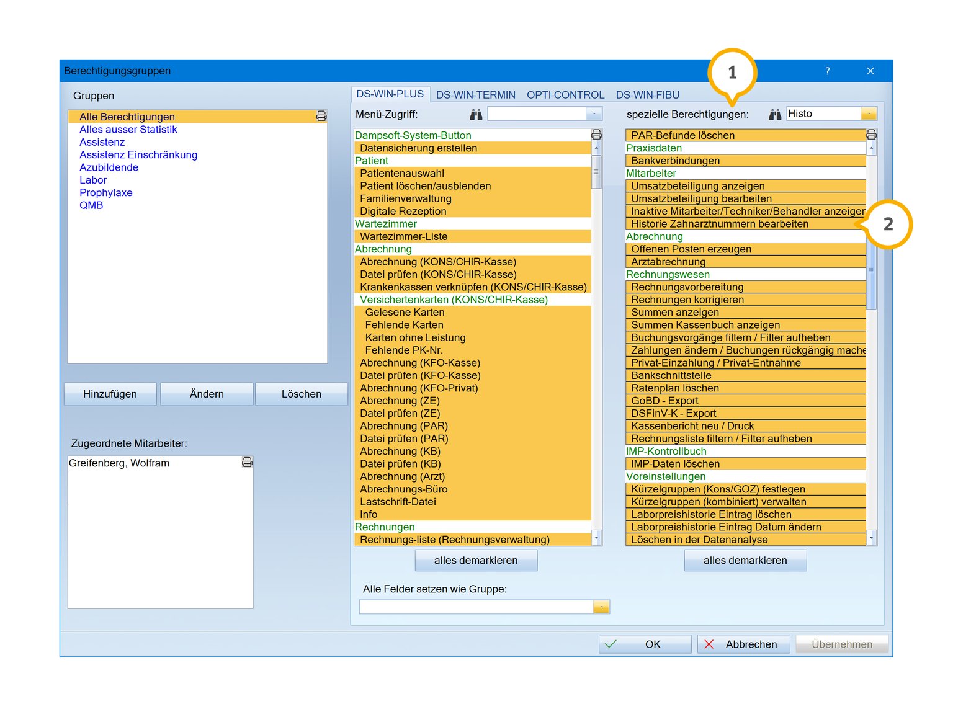Click the Abbrechen button
The width and height of the screenshot is (953, 717).
click(743, 644)
